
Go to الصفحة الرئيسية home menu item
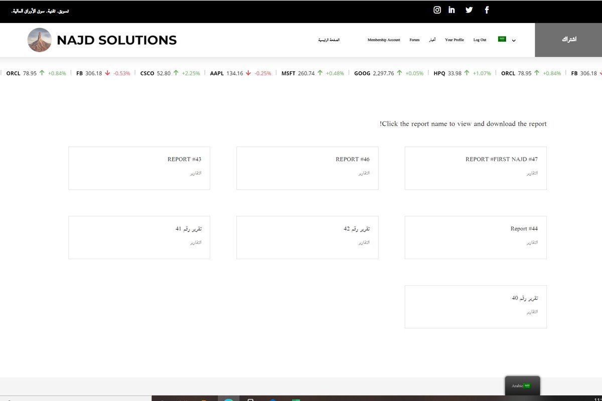coord(329,40)
